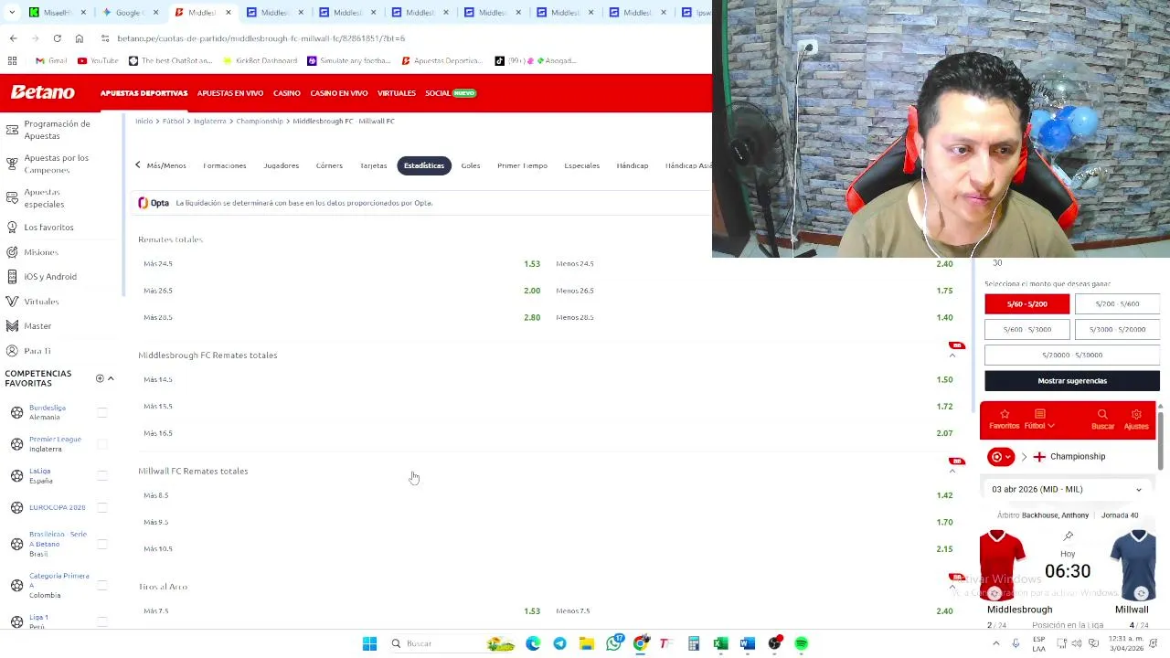Open File Explorer from taskbar
Viewport: 1170px width, 658px height.
(x=587, y=643)
